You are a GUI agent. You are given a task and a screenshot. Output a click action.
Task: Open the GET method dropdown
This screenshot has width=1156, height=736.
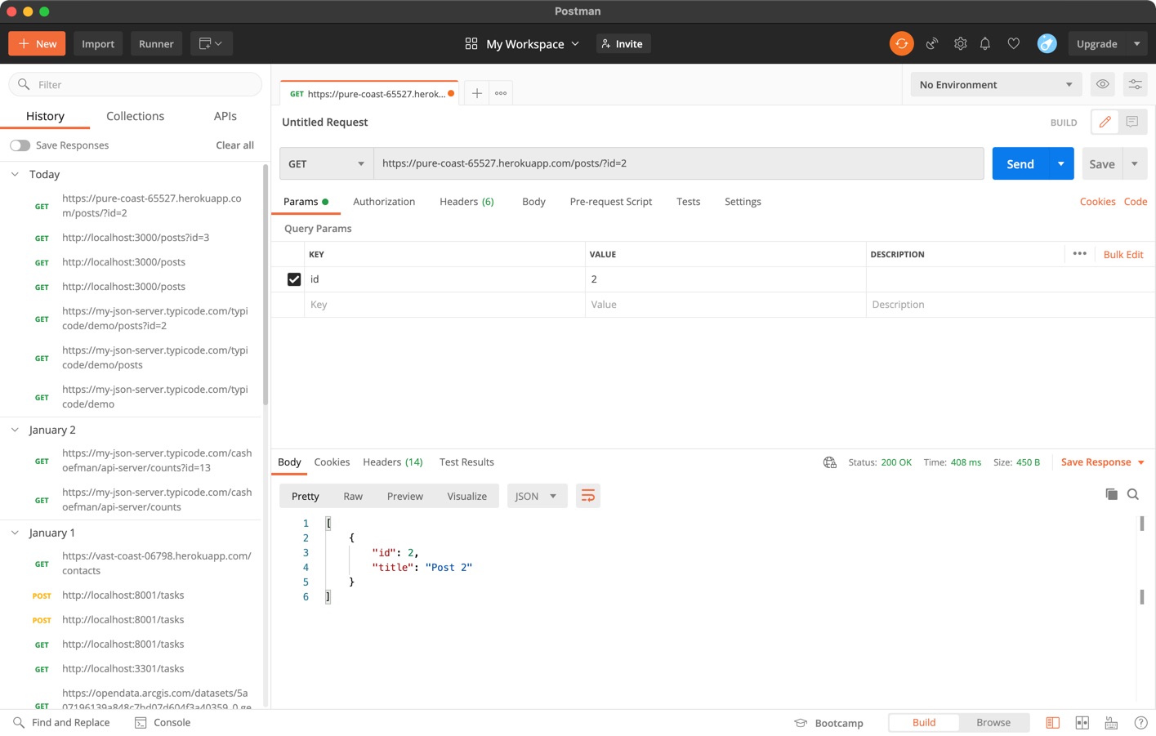tap(326, 163)
